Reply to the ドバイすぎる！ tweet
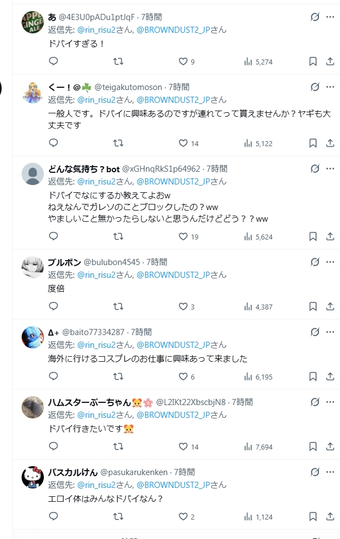 click(53, 62)
